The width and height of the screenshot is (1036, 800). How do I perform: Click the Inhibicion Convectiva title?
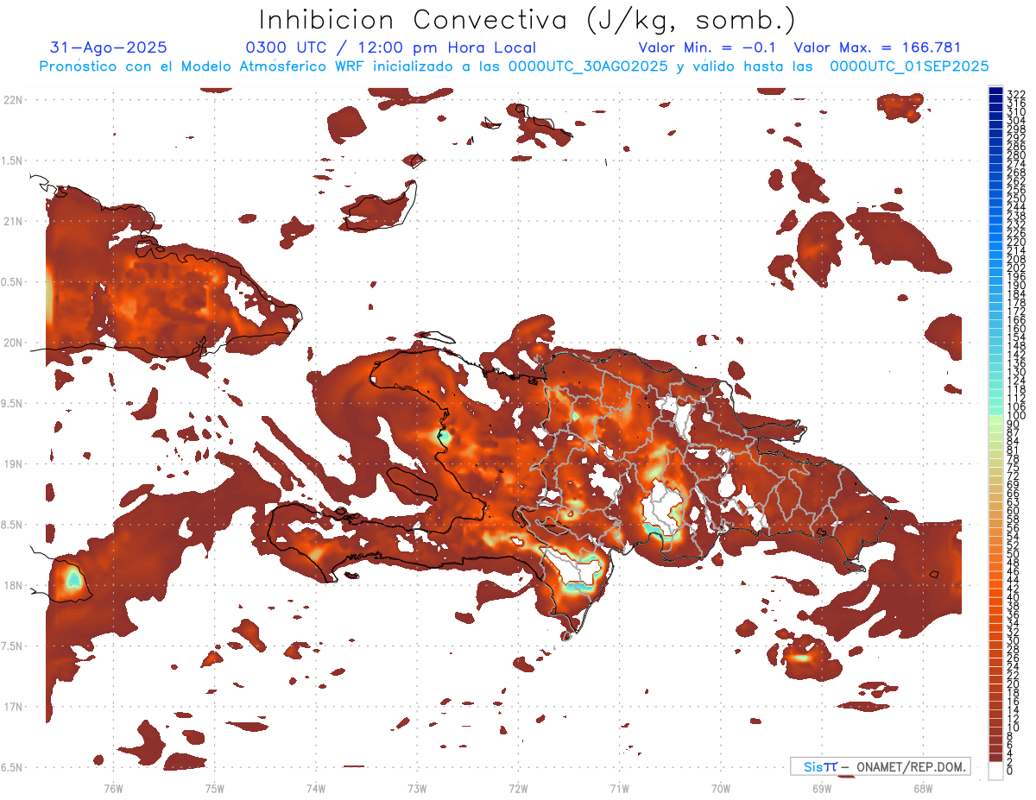[x=527, y=19]
